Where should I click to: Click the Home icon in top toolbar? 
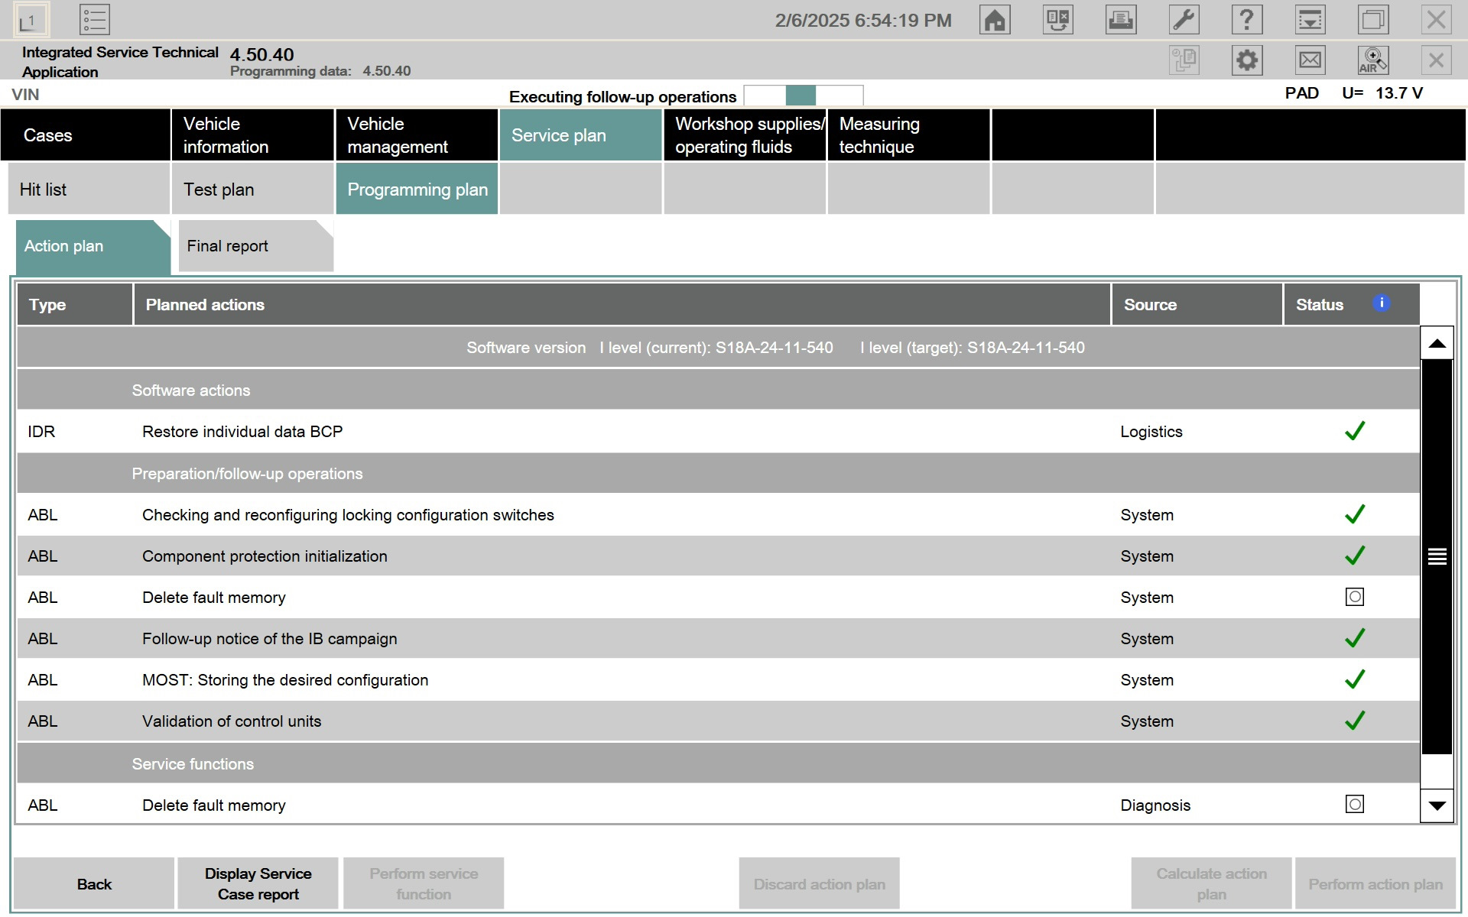point(994,20)
